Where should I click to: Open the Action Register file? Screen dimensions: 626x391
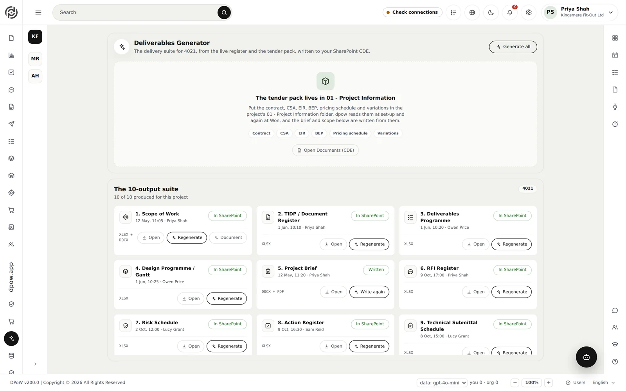coord(333,346)
